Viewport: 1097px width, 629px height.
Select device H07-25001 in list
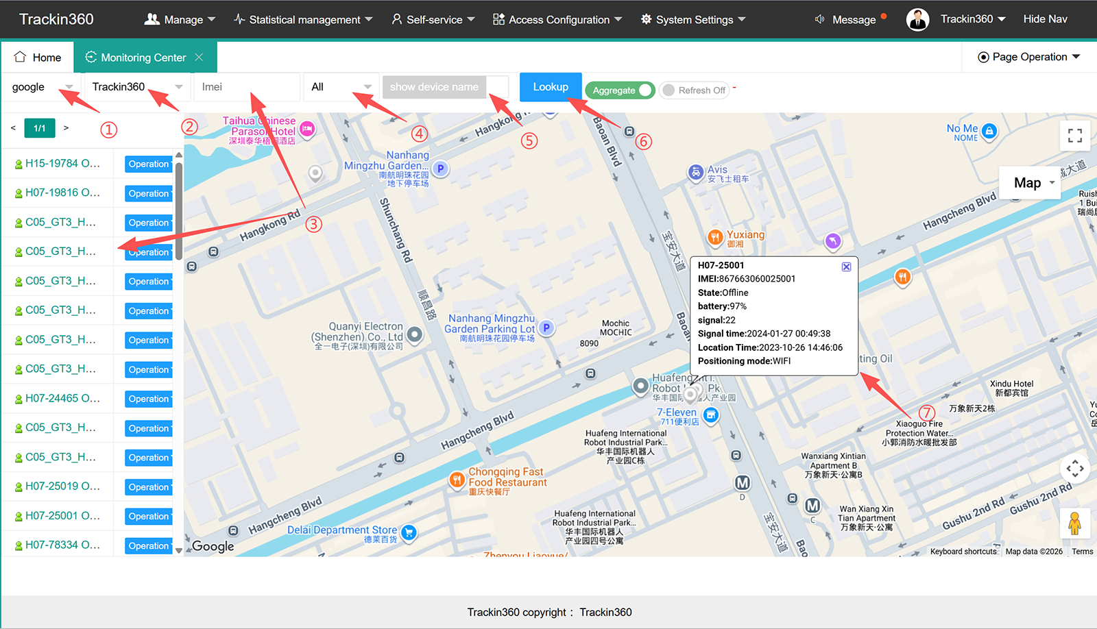[x=62, y=515]
